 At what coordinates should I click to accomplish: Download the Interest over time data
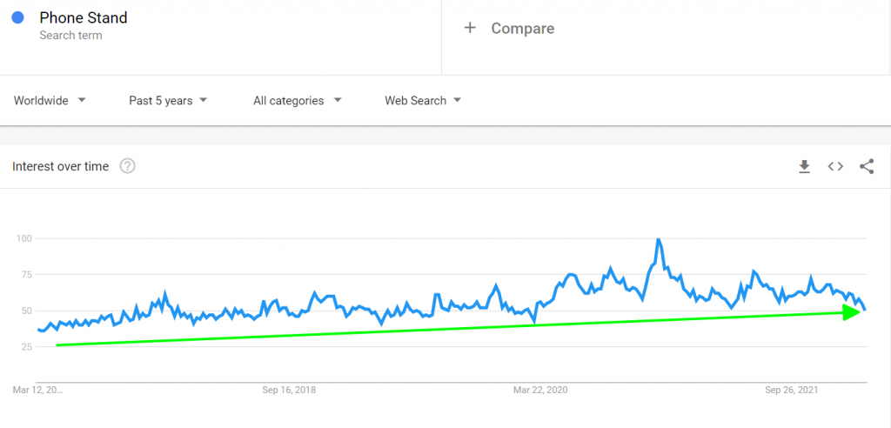click(804, 166)
